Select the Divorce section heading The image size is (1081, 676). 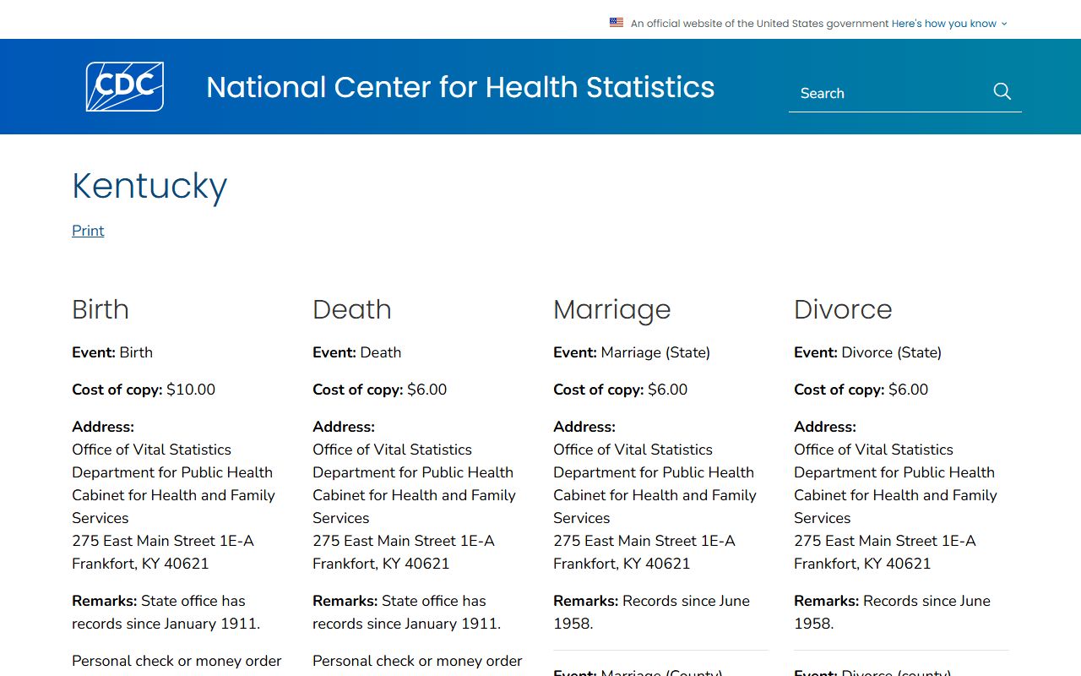pyautogui.click(x=843, y=309)
